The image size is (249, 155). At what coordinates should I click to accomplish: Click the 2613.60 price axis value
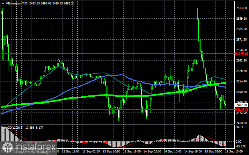tap(241, 8)
